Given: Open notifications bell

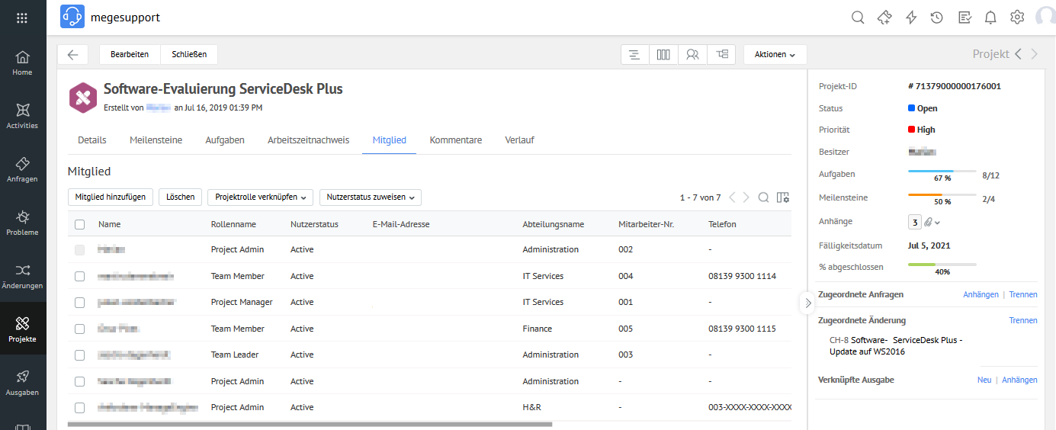Looking at the screenshot, I should tap(990, 18).
